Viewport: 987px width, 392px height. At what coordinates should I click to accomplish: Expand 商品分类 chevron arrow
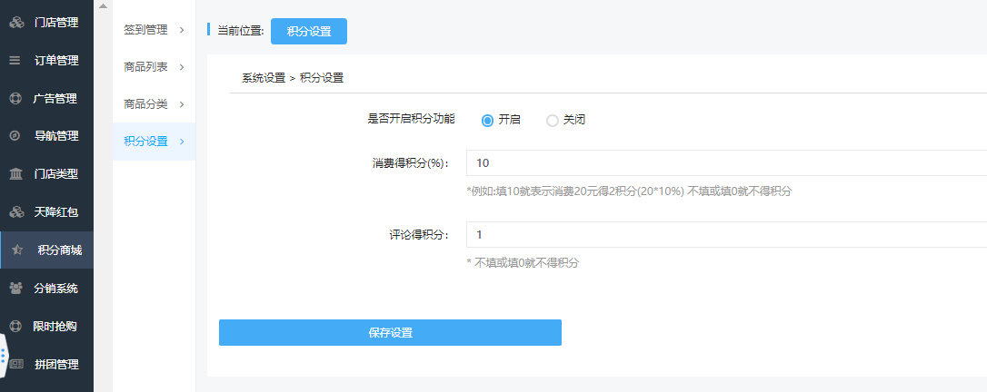(x=182, y=104)
